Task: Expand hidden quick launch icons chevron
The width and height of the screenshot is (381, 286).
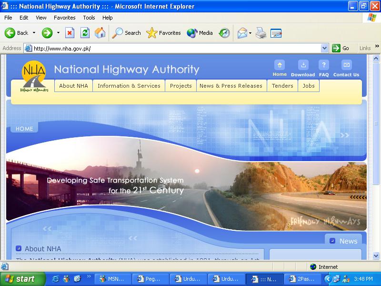Action: [x=89, y=276]
